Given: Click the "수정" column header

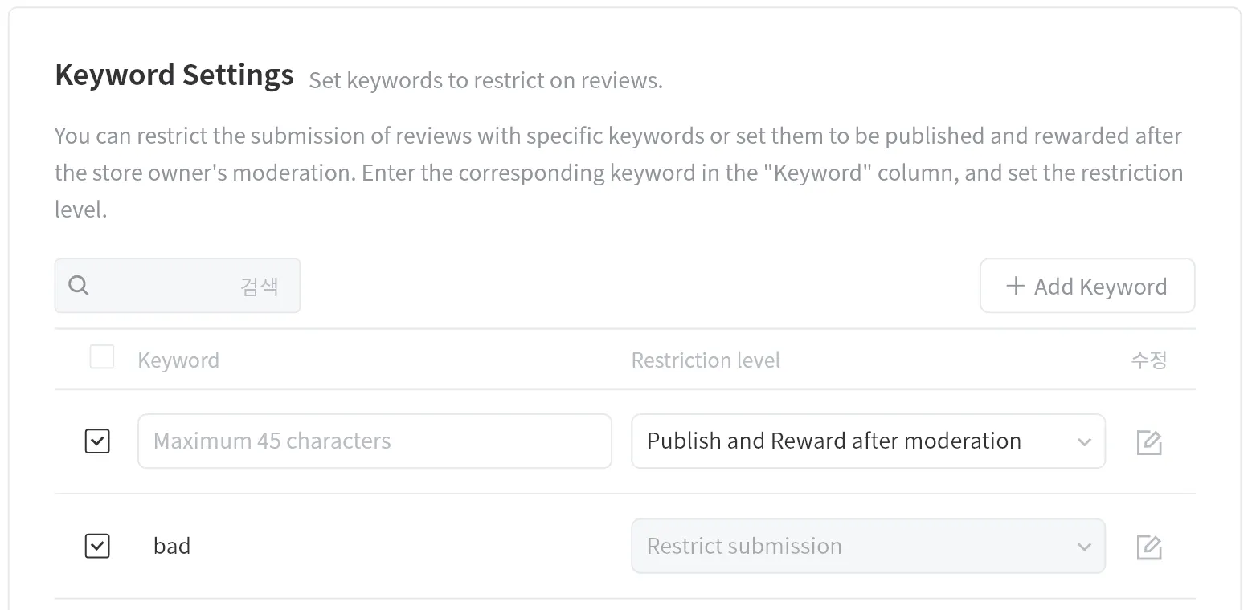Looking at the screenshot, I should 1148,360.
